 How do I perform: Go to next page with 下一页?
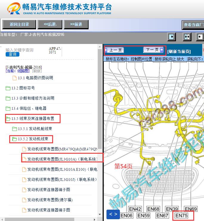click(x=153, y=50)
